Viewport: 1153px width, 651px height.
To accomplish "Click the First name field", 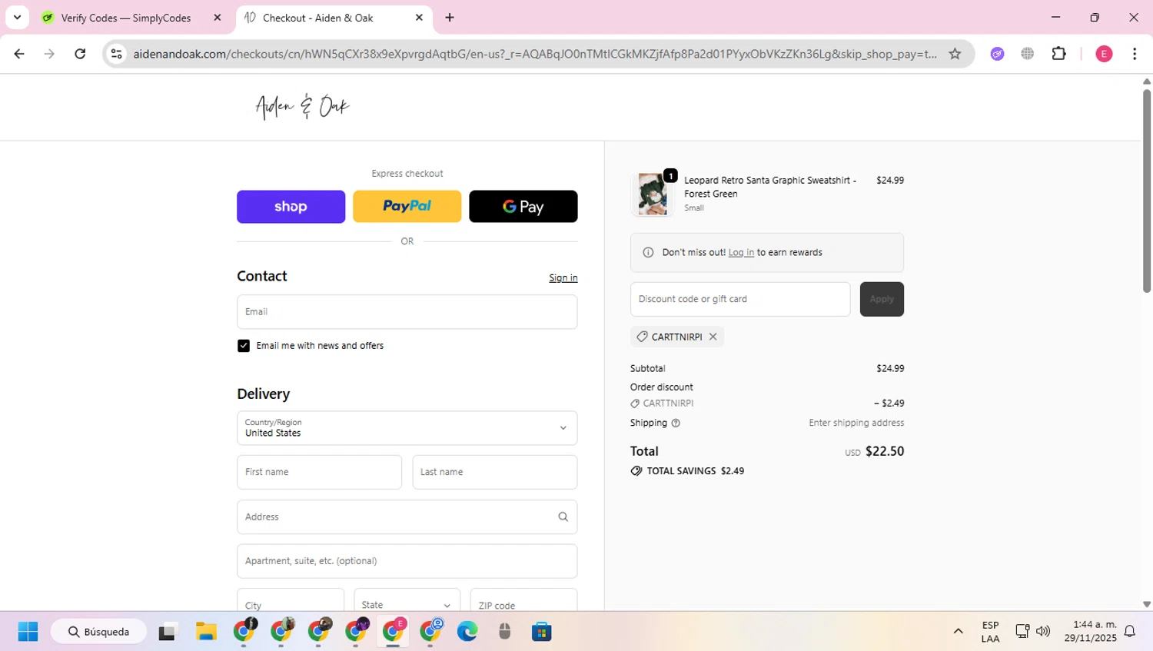I will tap(319, 472).
